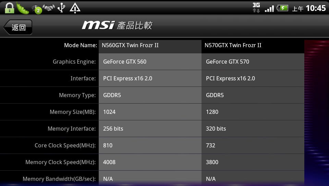This screenshot has height=186, width=329.
Task: Tap the 10:45 clock in status bar
Action: tap(316, 8)
